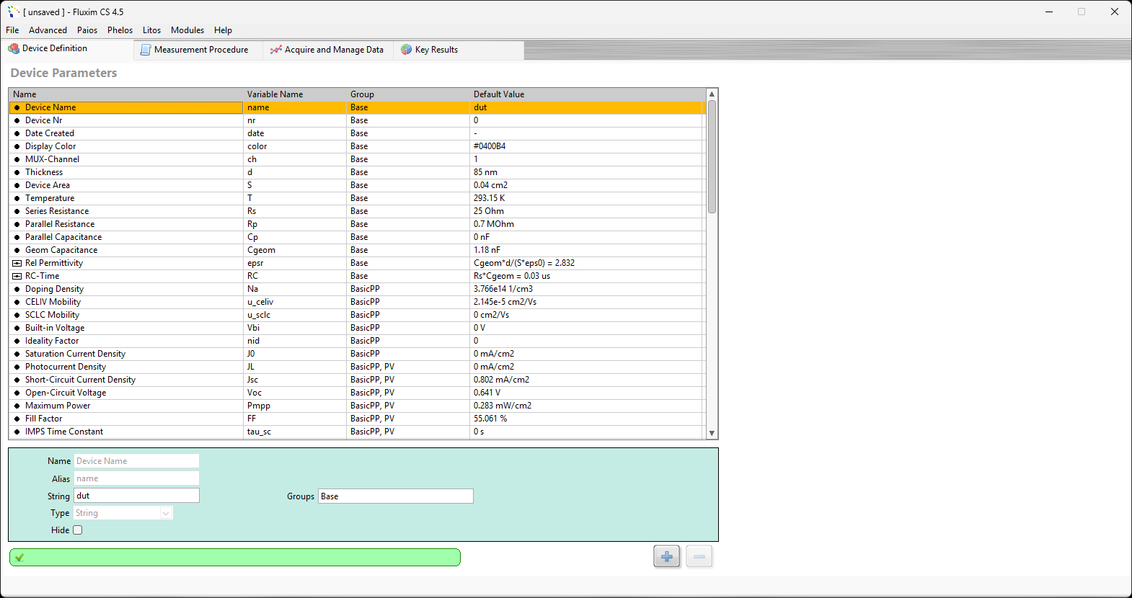Click the Name input field

136,461
